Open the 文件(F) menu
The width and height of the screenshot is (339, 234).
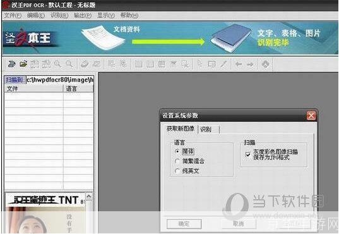pyautogui.click(x=13, y=15)
